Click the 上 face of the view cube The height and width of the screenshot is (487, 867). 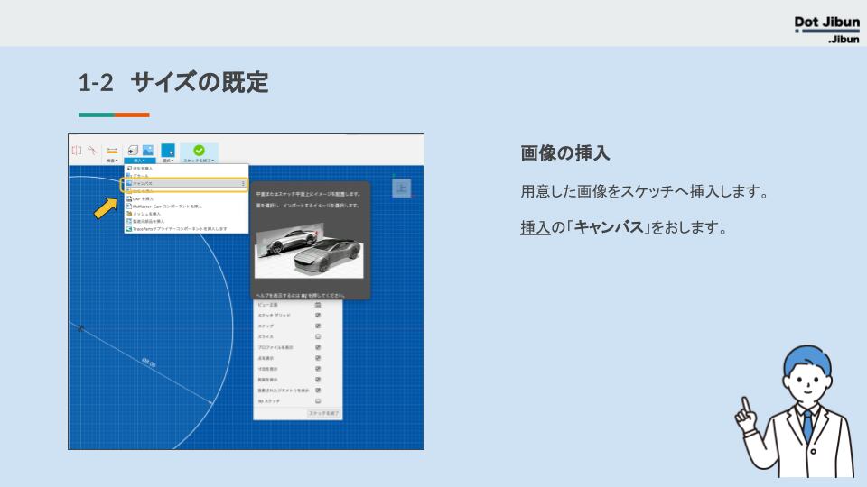(x=401, y=188)
